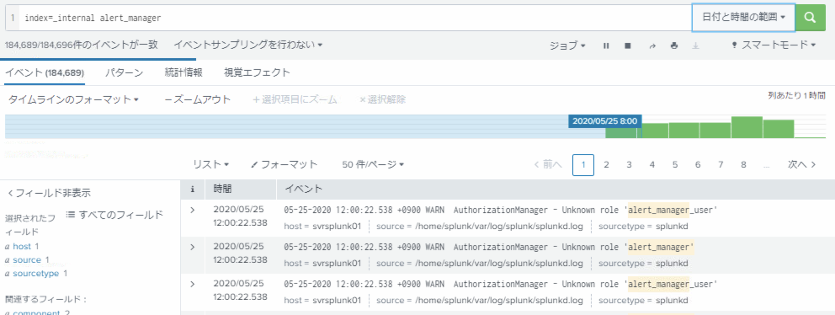Go to results page 7

pyautogui.click(x=721, y=165)
